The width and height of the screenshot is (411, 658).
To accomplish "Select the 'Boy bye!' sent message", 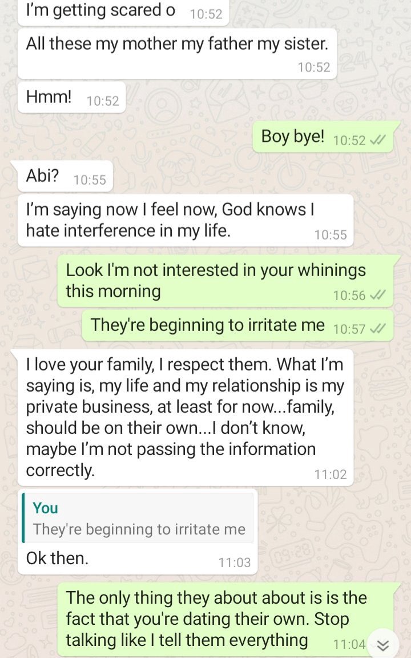I will coord(323,137).
